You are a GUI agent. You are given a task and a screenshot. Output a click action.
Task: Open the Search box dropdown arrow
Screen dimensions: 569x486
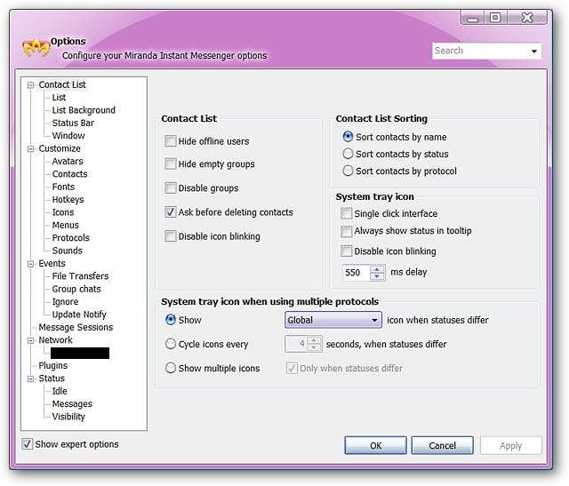533,52
